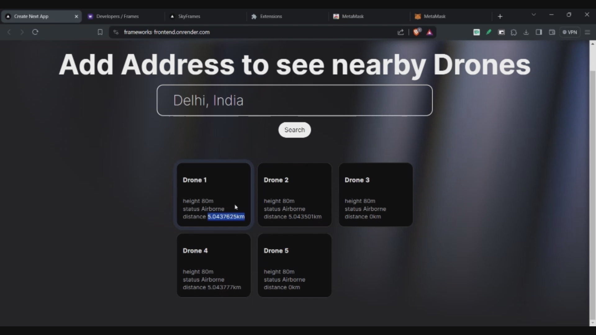The width and height of the screenshot is (596, 335).
Task: Click Drone 3 status Airborne text
Action: pos(365,209)
